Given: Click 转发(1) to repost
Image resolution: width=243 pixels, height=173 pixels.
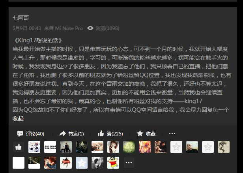Looking at the screenshot, I should point(76,134).
